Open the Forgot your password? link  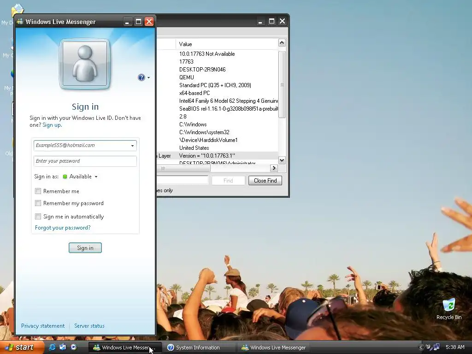click(63, 228)
